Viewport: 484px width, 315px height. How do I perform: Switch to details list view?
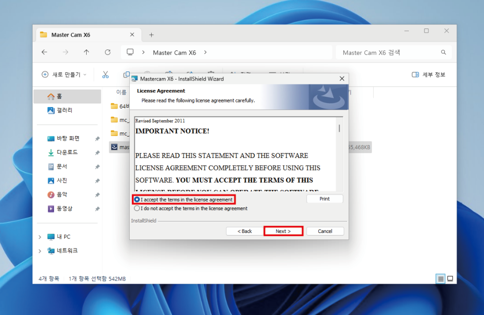pyautogui.click(x=440, y=278)
